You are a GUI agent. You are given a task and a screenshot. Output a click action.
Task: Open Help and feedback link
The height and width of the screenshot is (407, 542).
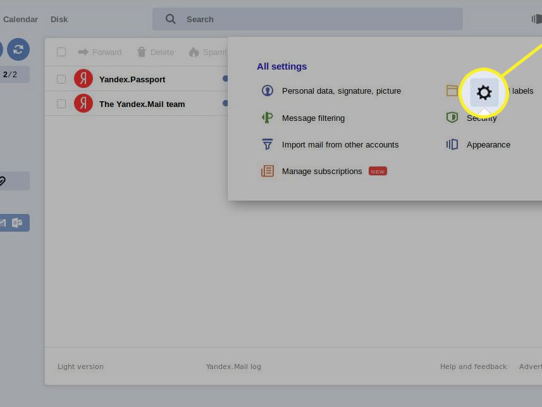coord(473,366)
